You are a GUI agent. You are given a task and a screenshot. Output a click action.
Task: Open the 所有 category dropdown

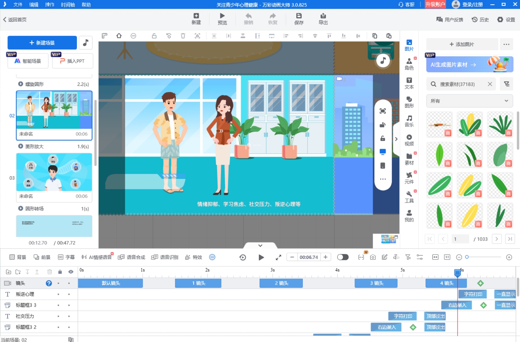[469, 101]
